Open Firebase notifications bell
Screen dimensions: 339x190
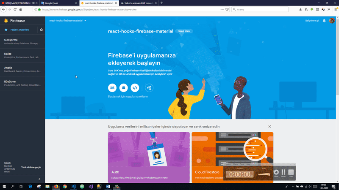tap(324, 21)
